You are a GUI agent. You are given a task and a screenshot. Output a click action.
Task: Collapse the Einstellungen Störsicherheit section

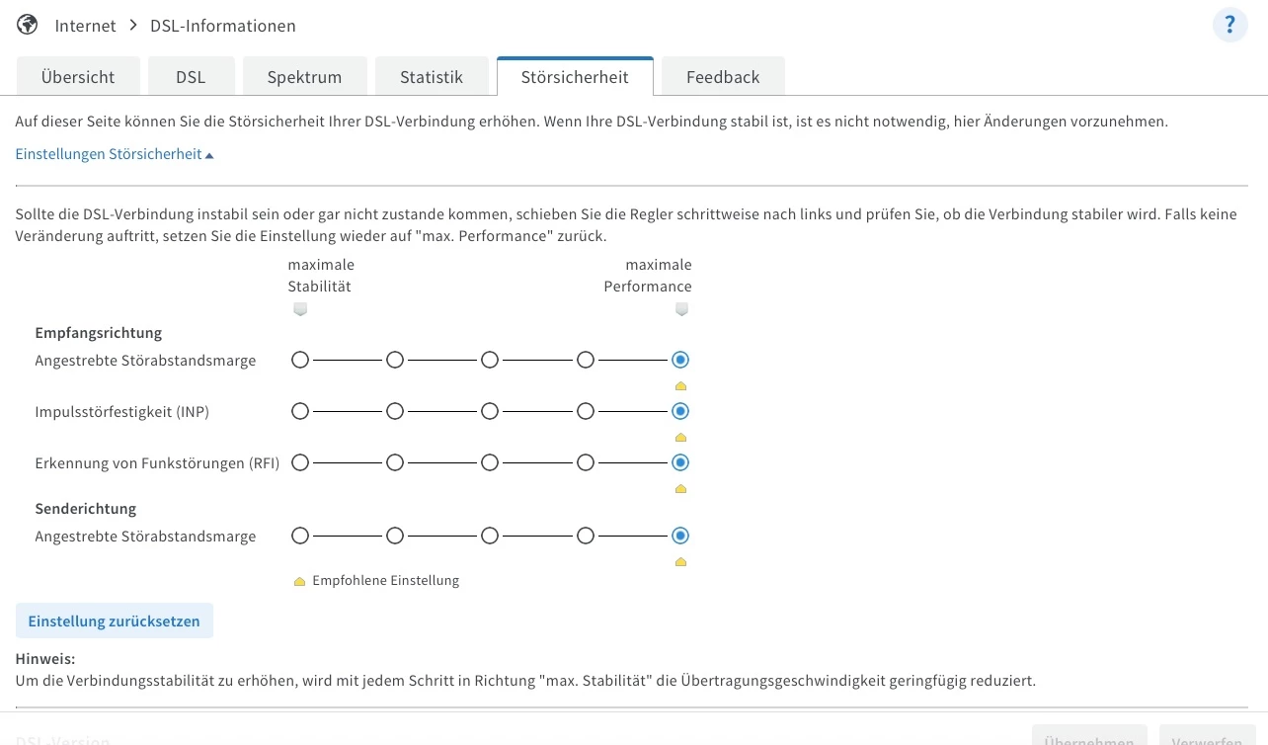pyautogui.click(x=114, y=154)
